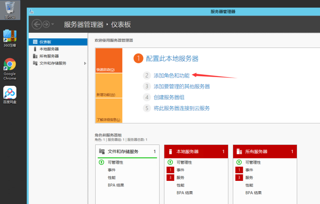Click 将此服务器连接到云服务 link
320x204 pixels.
[182, 108]
